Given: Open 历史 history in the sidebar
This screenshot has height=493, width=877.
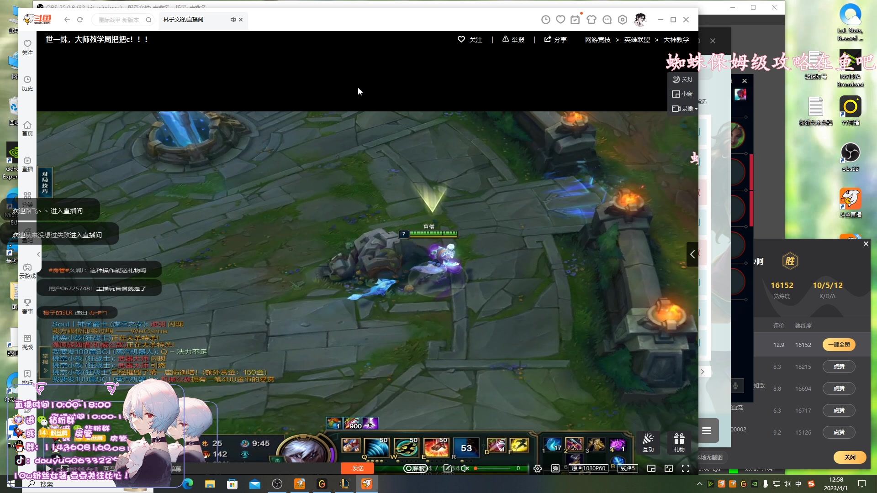Looking at the screenshot, I should [x=27, y=80].
